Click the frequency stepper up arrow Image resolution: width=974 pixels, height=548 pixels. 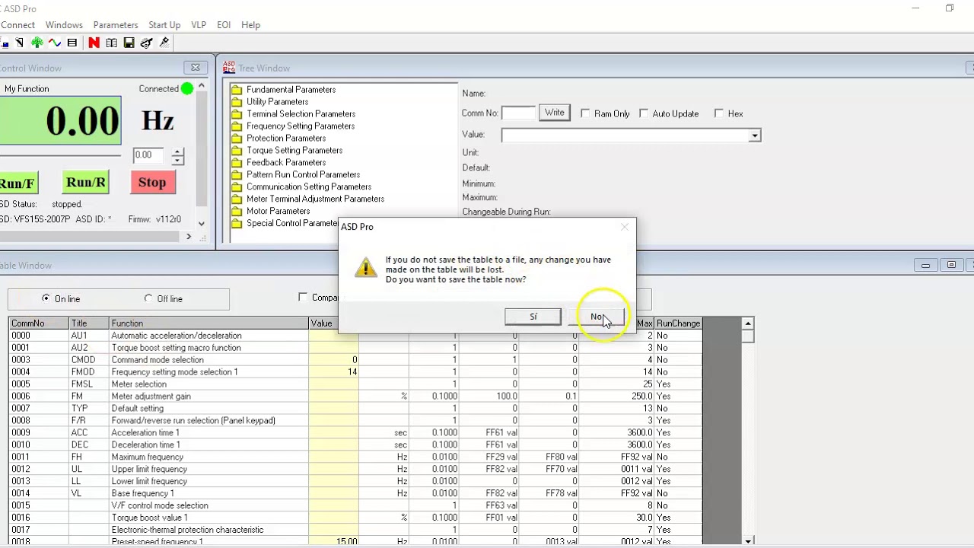tap(177, 151)
